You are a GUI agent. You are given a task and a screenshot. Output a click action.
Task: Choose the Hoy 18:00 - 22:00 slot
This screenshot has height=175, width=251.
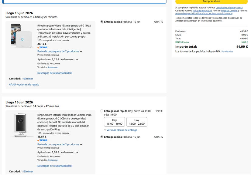point(137,122)
